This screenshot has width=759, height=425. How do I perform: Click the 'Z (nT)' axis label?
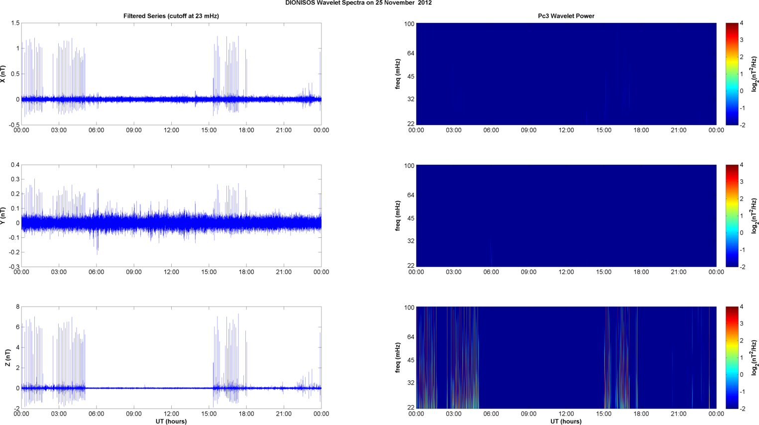pyautogui.click(x=7, y=358)
